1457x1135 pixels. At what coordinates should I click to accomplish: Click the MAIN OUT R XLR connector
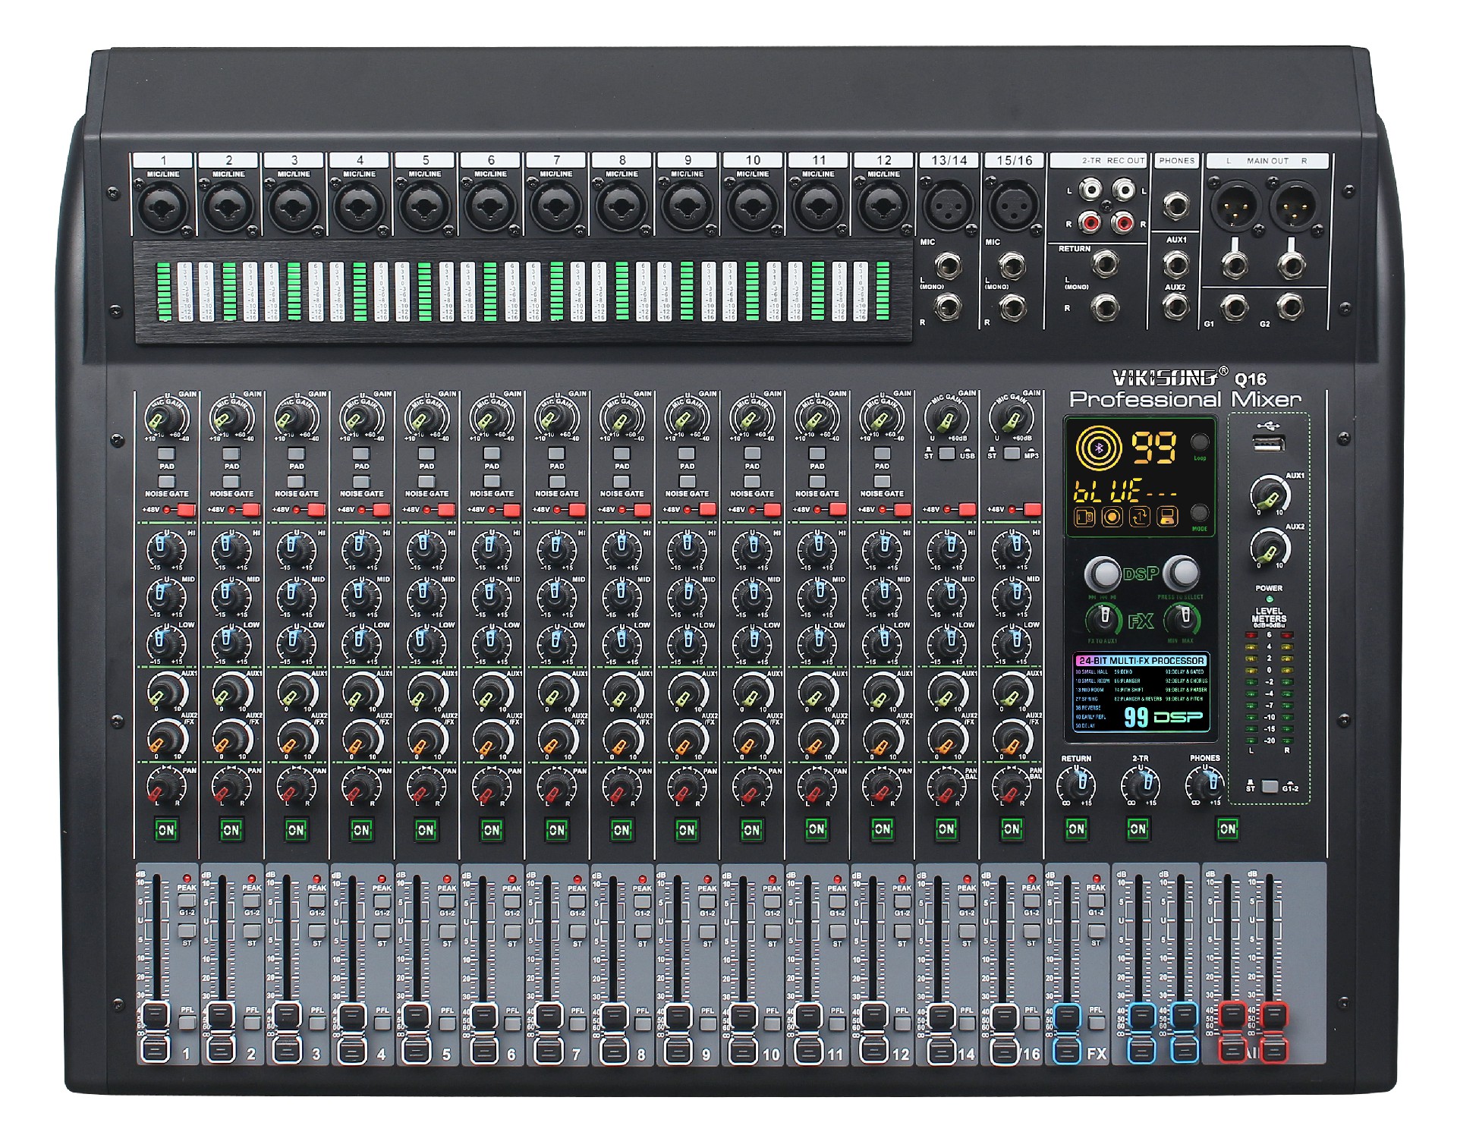pyautogui.click(x=1295, y=205)
